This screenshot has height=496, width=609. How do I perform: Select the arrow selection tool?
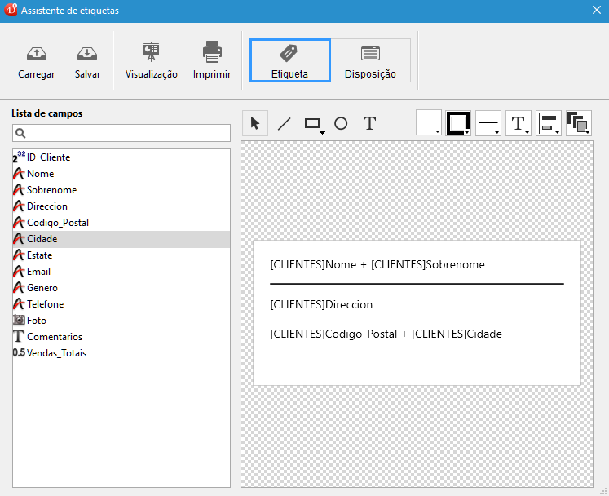[x=255, y=123]
